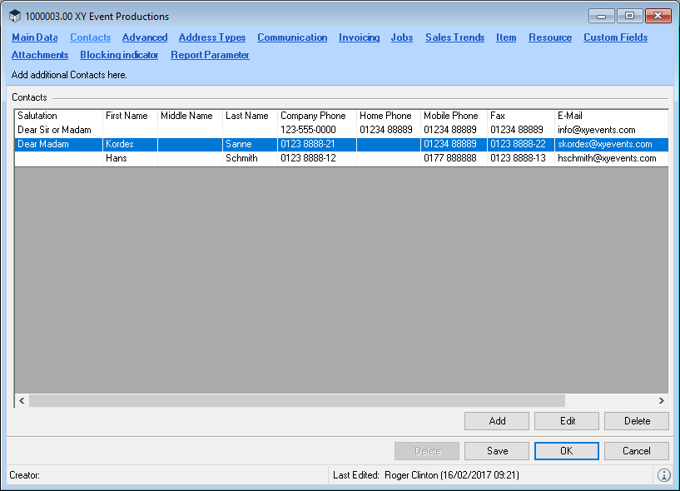Click the Save button

(497, 451)
